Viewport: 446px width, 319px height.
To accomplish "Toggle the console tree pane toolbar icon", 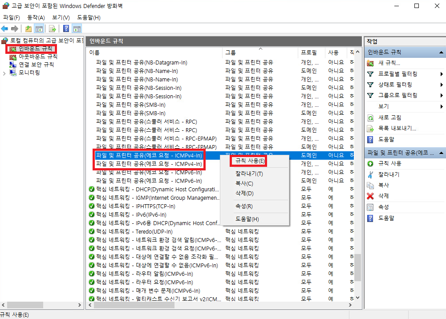I will [39, 29].
